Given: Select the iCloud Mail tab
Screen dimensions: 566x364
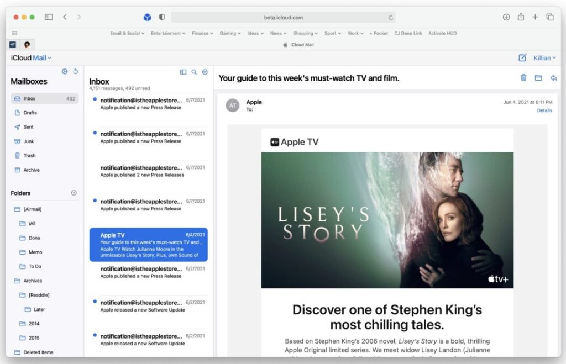Looking at the screenshot, I should (298, 45).
